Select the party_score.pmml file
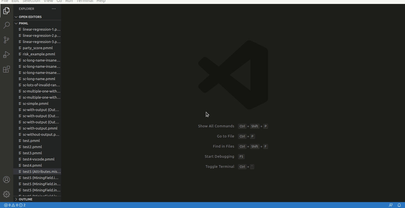The image size is (405, 208). [38, 48]
